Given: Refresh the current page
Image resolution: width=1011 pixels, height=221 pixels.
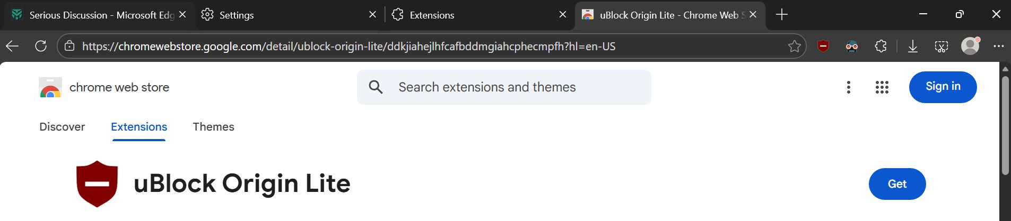Looking at the screenshot, I should [x=41, y=46].
